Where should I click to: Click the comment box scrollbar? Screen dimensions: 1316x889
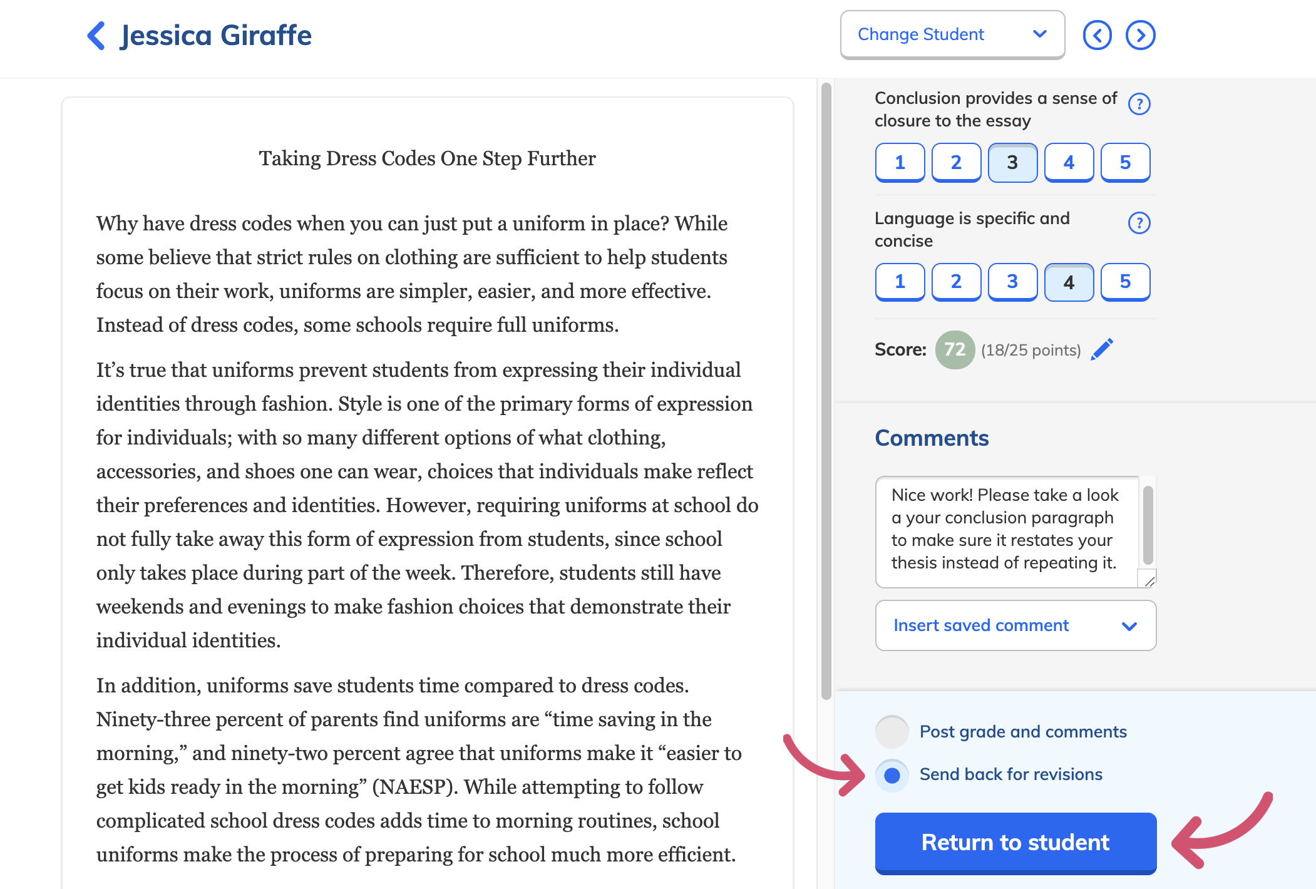(1148, 526)
